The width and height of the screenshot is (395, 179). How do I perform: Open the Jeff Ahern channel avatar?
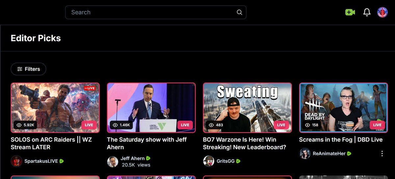point(113,162)
